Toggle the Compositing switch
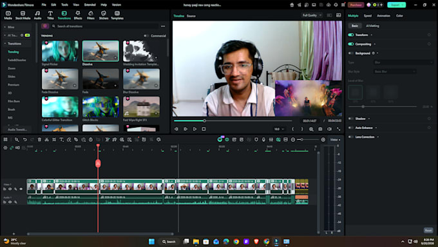The image size is (438, 247). point(351,44)
